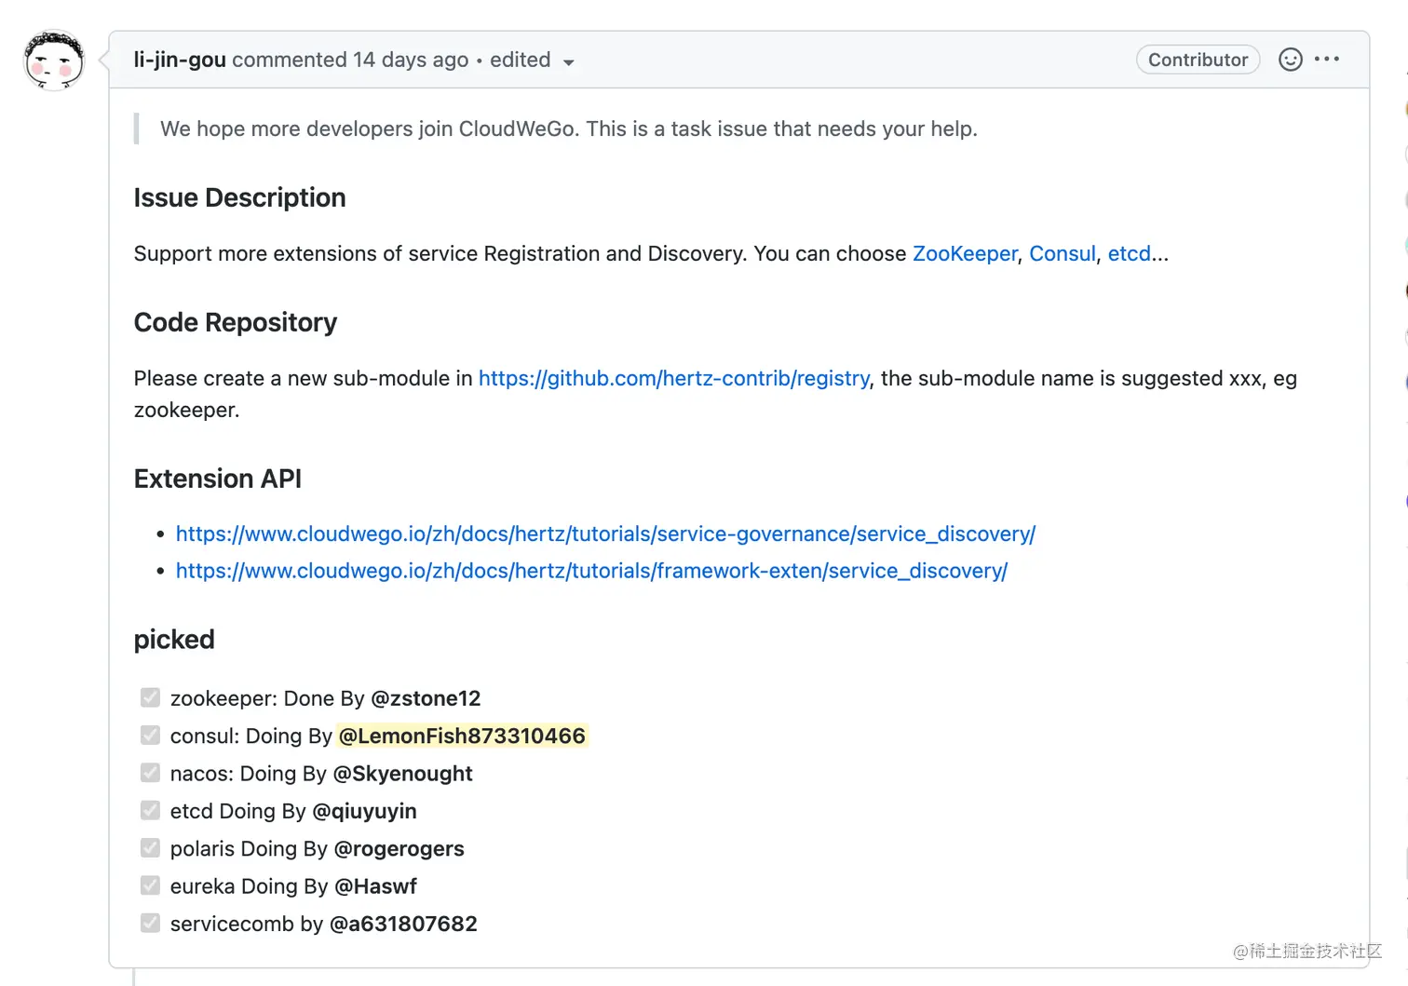
Task: Click the 'picked' heading
Action: [174, 640]
